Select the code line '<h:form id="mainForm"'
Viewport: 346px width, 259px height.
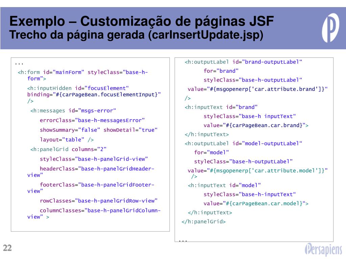click(51, 72)
